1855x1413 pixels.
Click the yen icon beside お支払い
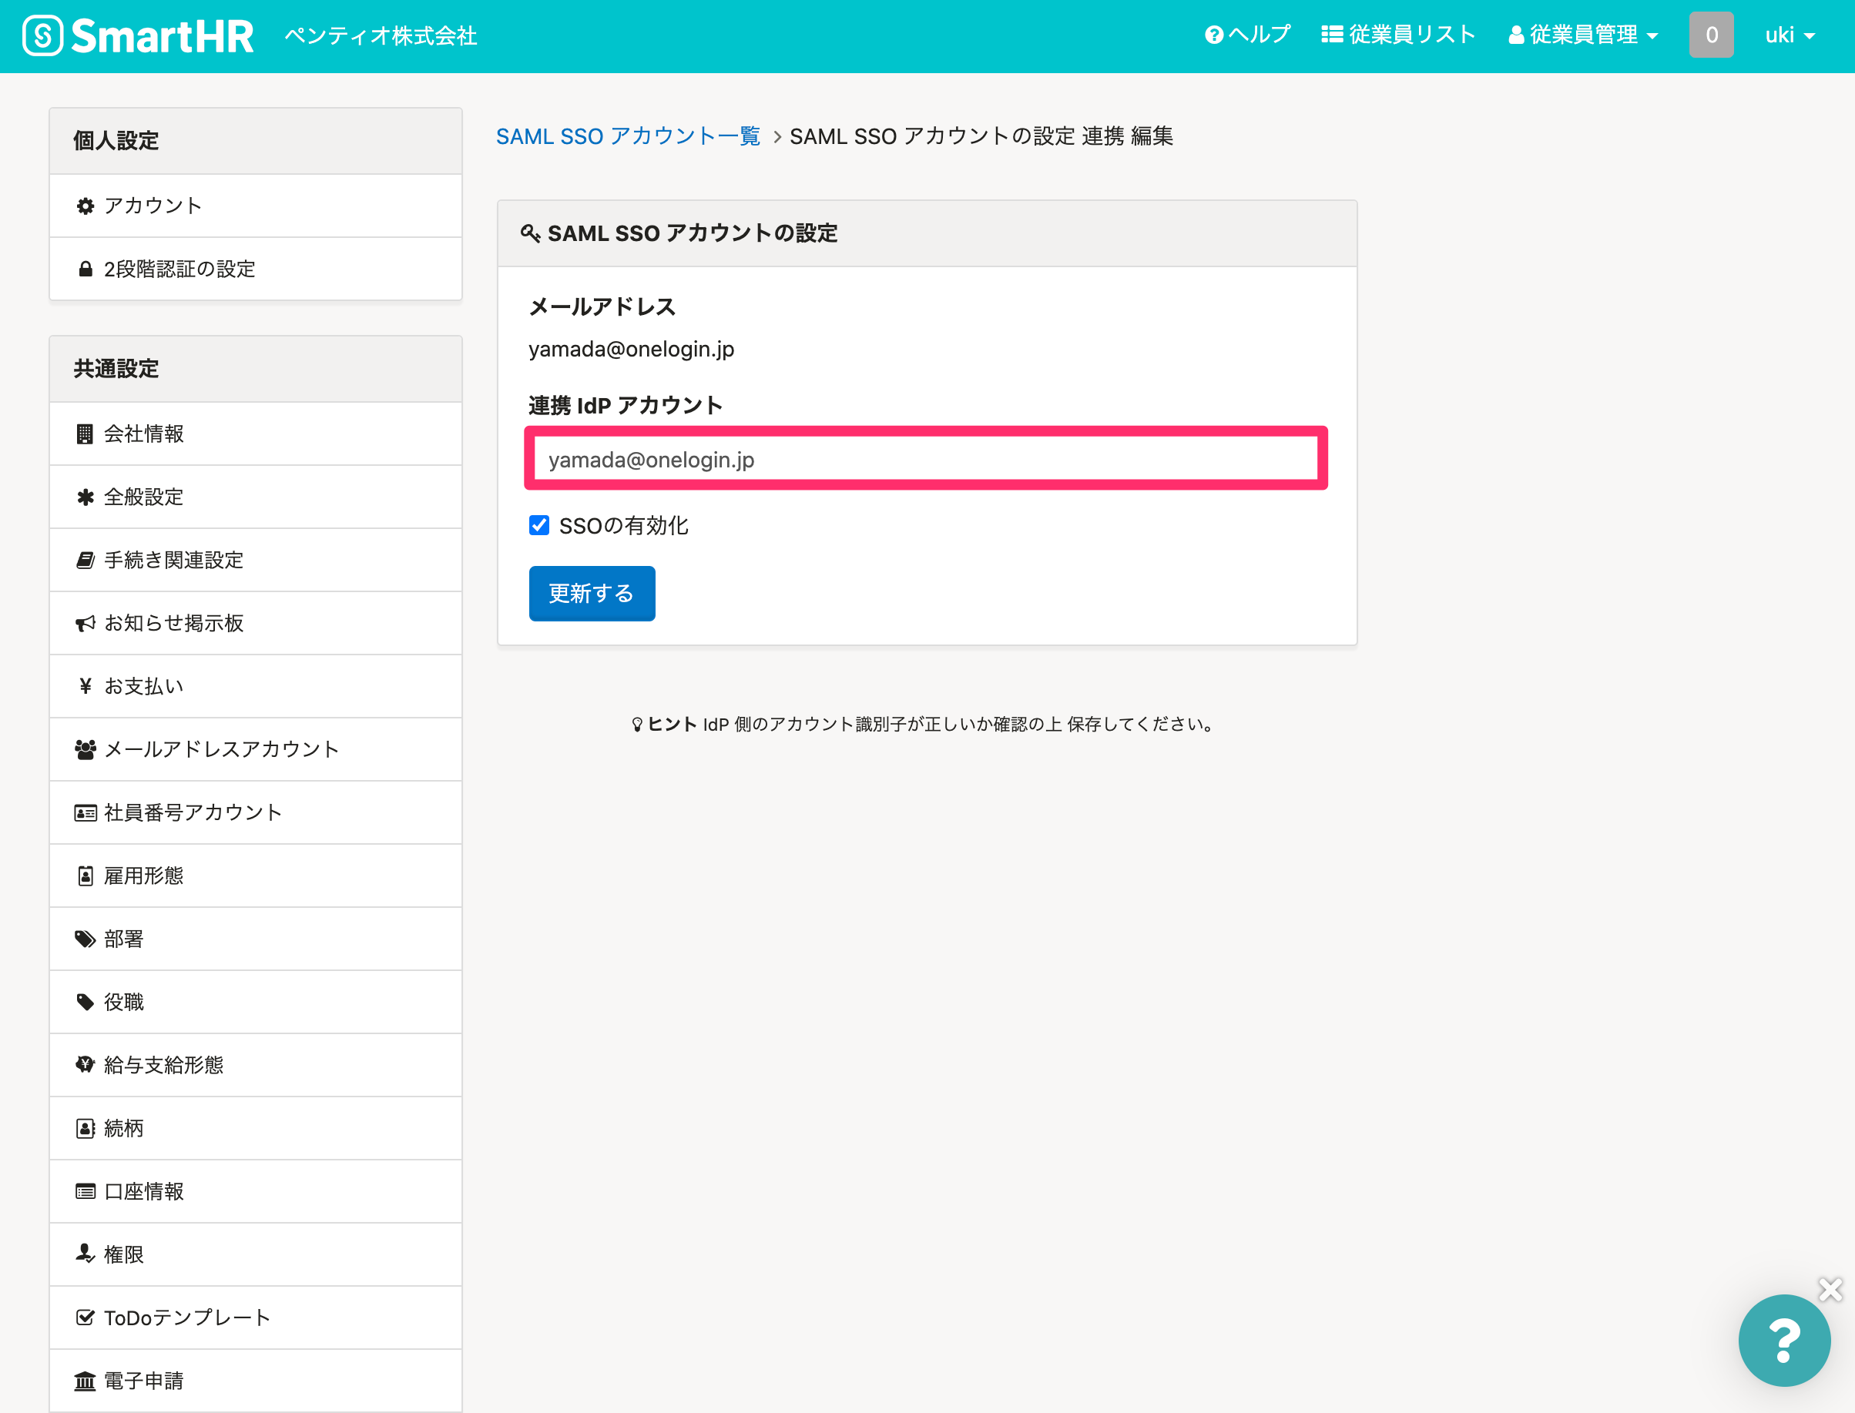click(x=85, y=686)
